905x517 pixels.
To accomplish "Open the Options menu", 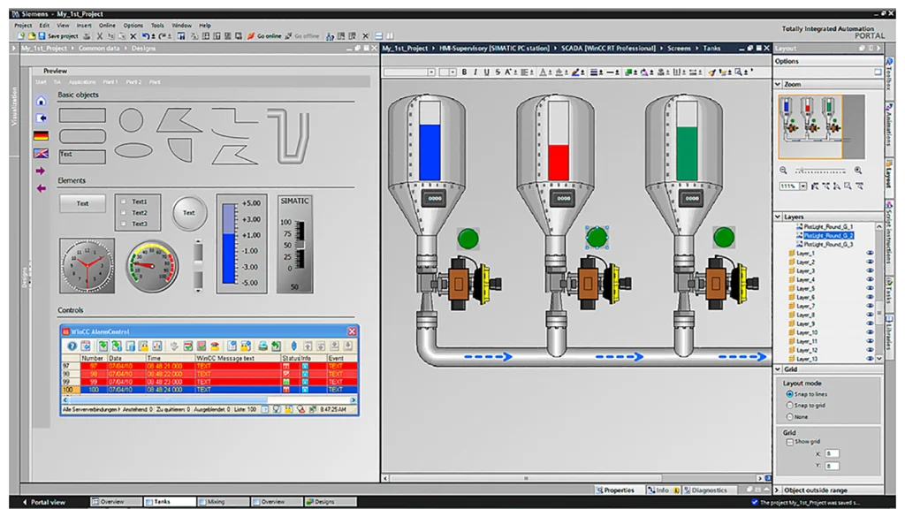I will [x=133, y=26].
